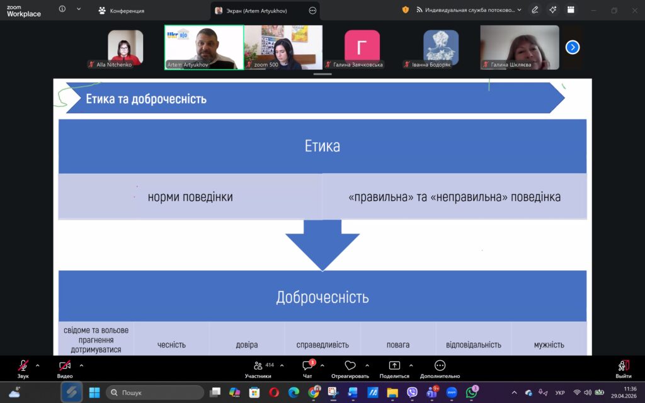This screenshot has width=645, height=403.
Task: Click the annotate pencil icon in top bar
Action: [x=535, y=10]
